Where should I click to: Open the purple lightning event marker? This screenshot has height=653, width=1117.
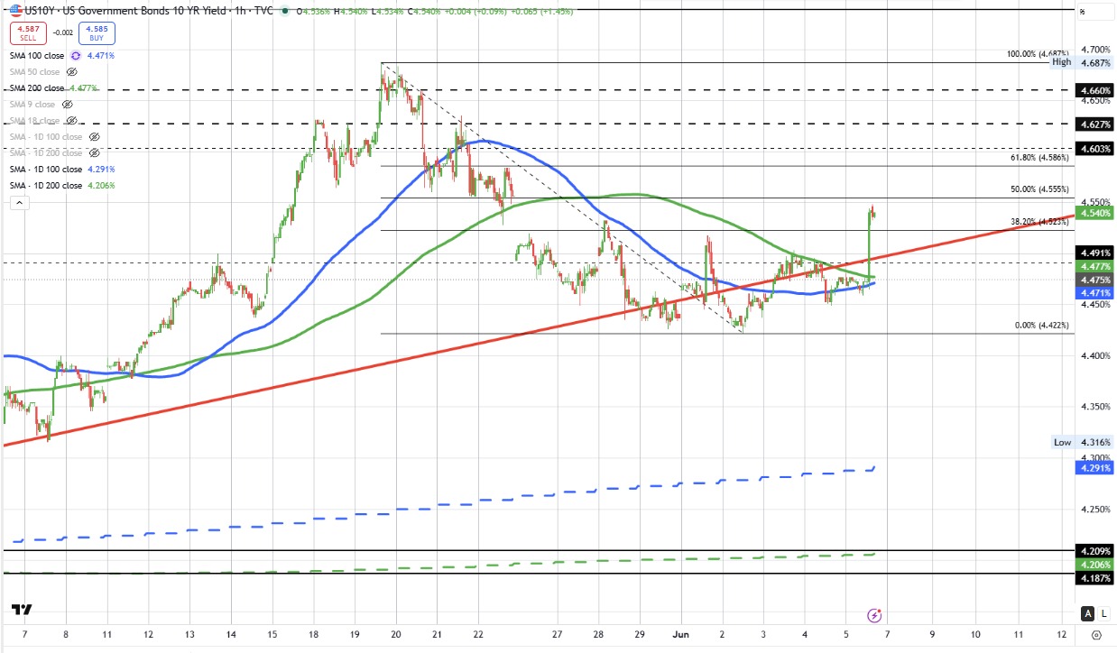pos(873,615)
